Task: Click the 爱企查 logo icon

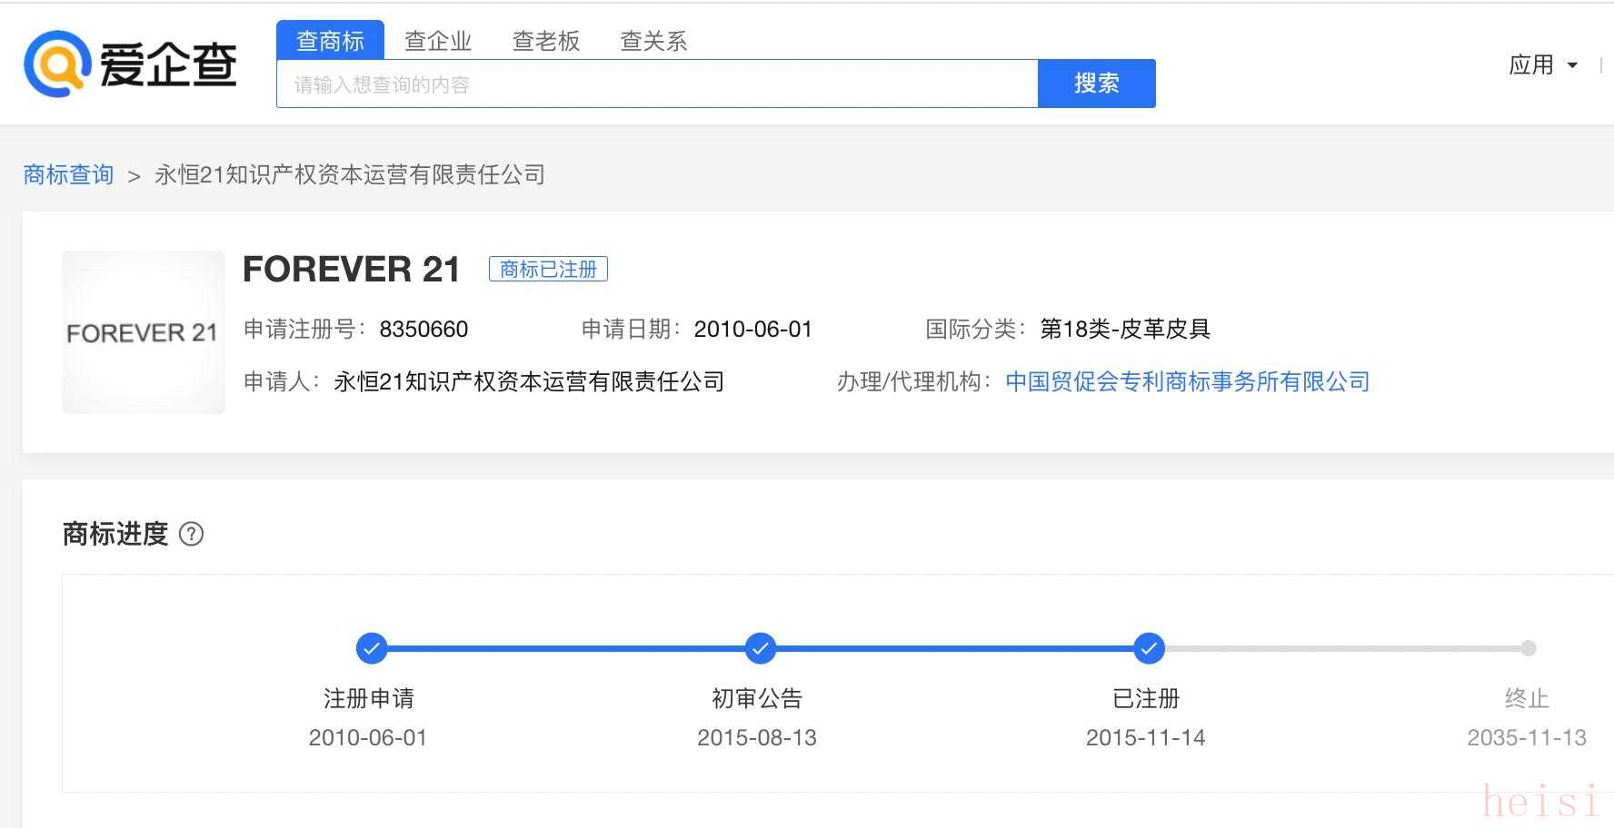Action: click(58, 64)
